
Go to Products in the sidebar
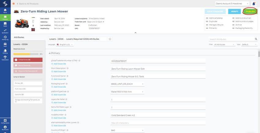point(5,17)
